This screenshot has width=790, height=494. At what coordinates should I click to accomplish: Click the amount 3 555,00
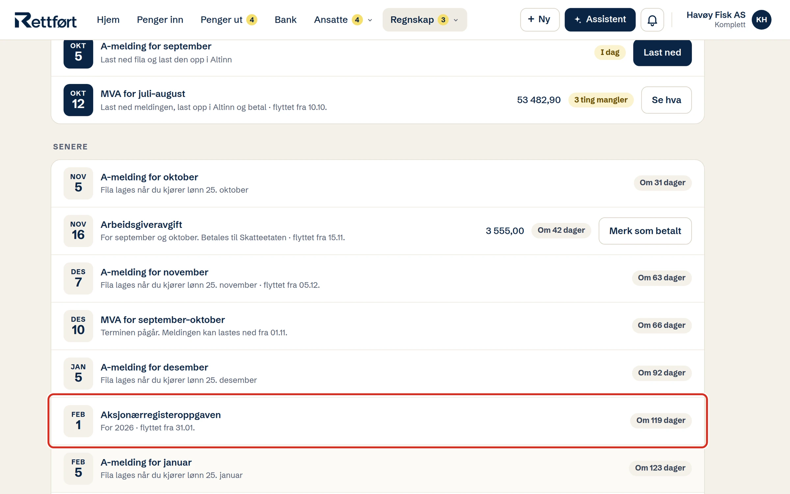click(x=505, y=231)
